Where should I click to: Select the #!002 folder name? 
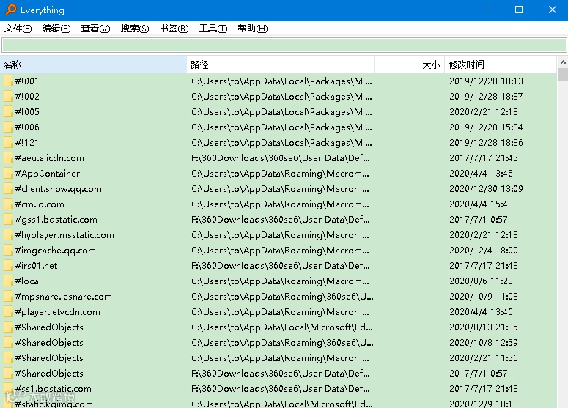click(x=27, y=96)
